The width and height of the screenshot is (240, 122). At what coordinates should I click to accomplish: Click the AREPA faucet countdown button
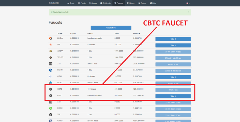click(173, 52)
